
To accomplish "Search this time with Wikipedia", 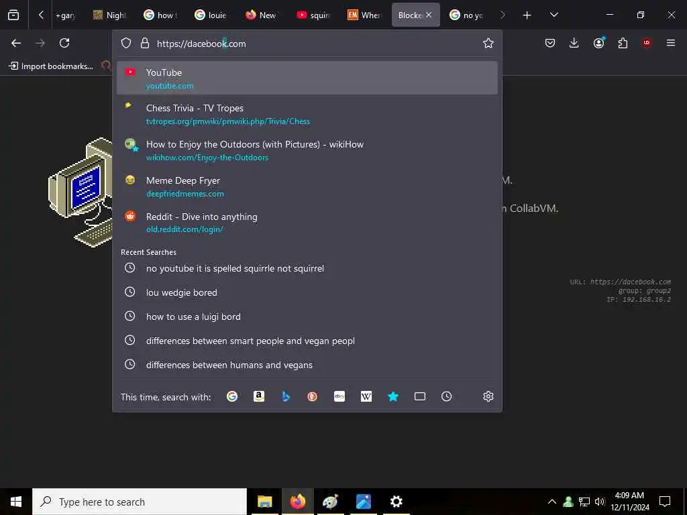I will pos(366,396).
